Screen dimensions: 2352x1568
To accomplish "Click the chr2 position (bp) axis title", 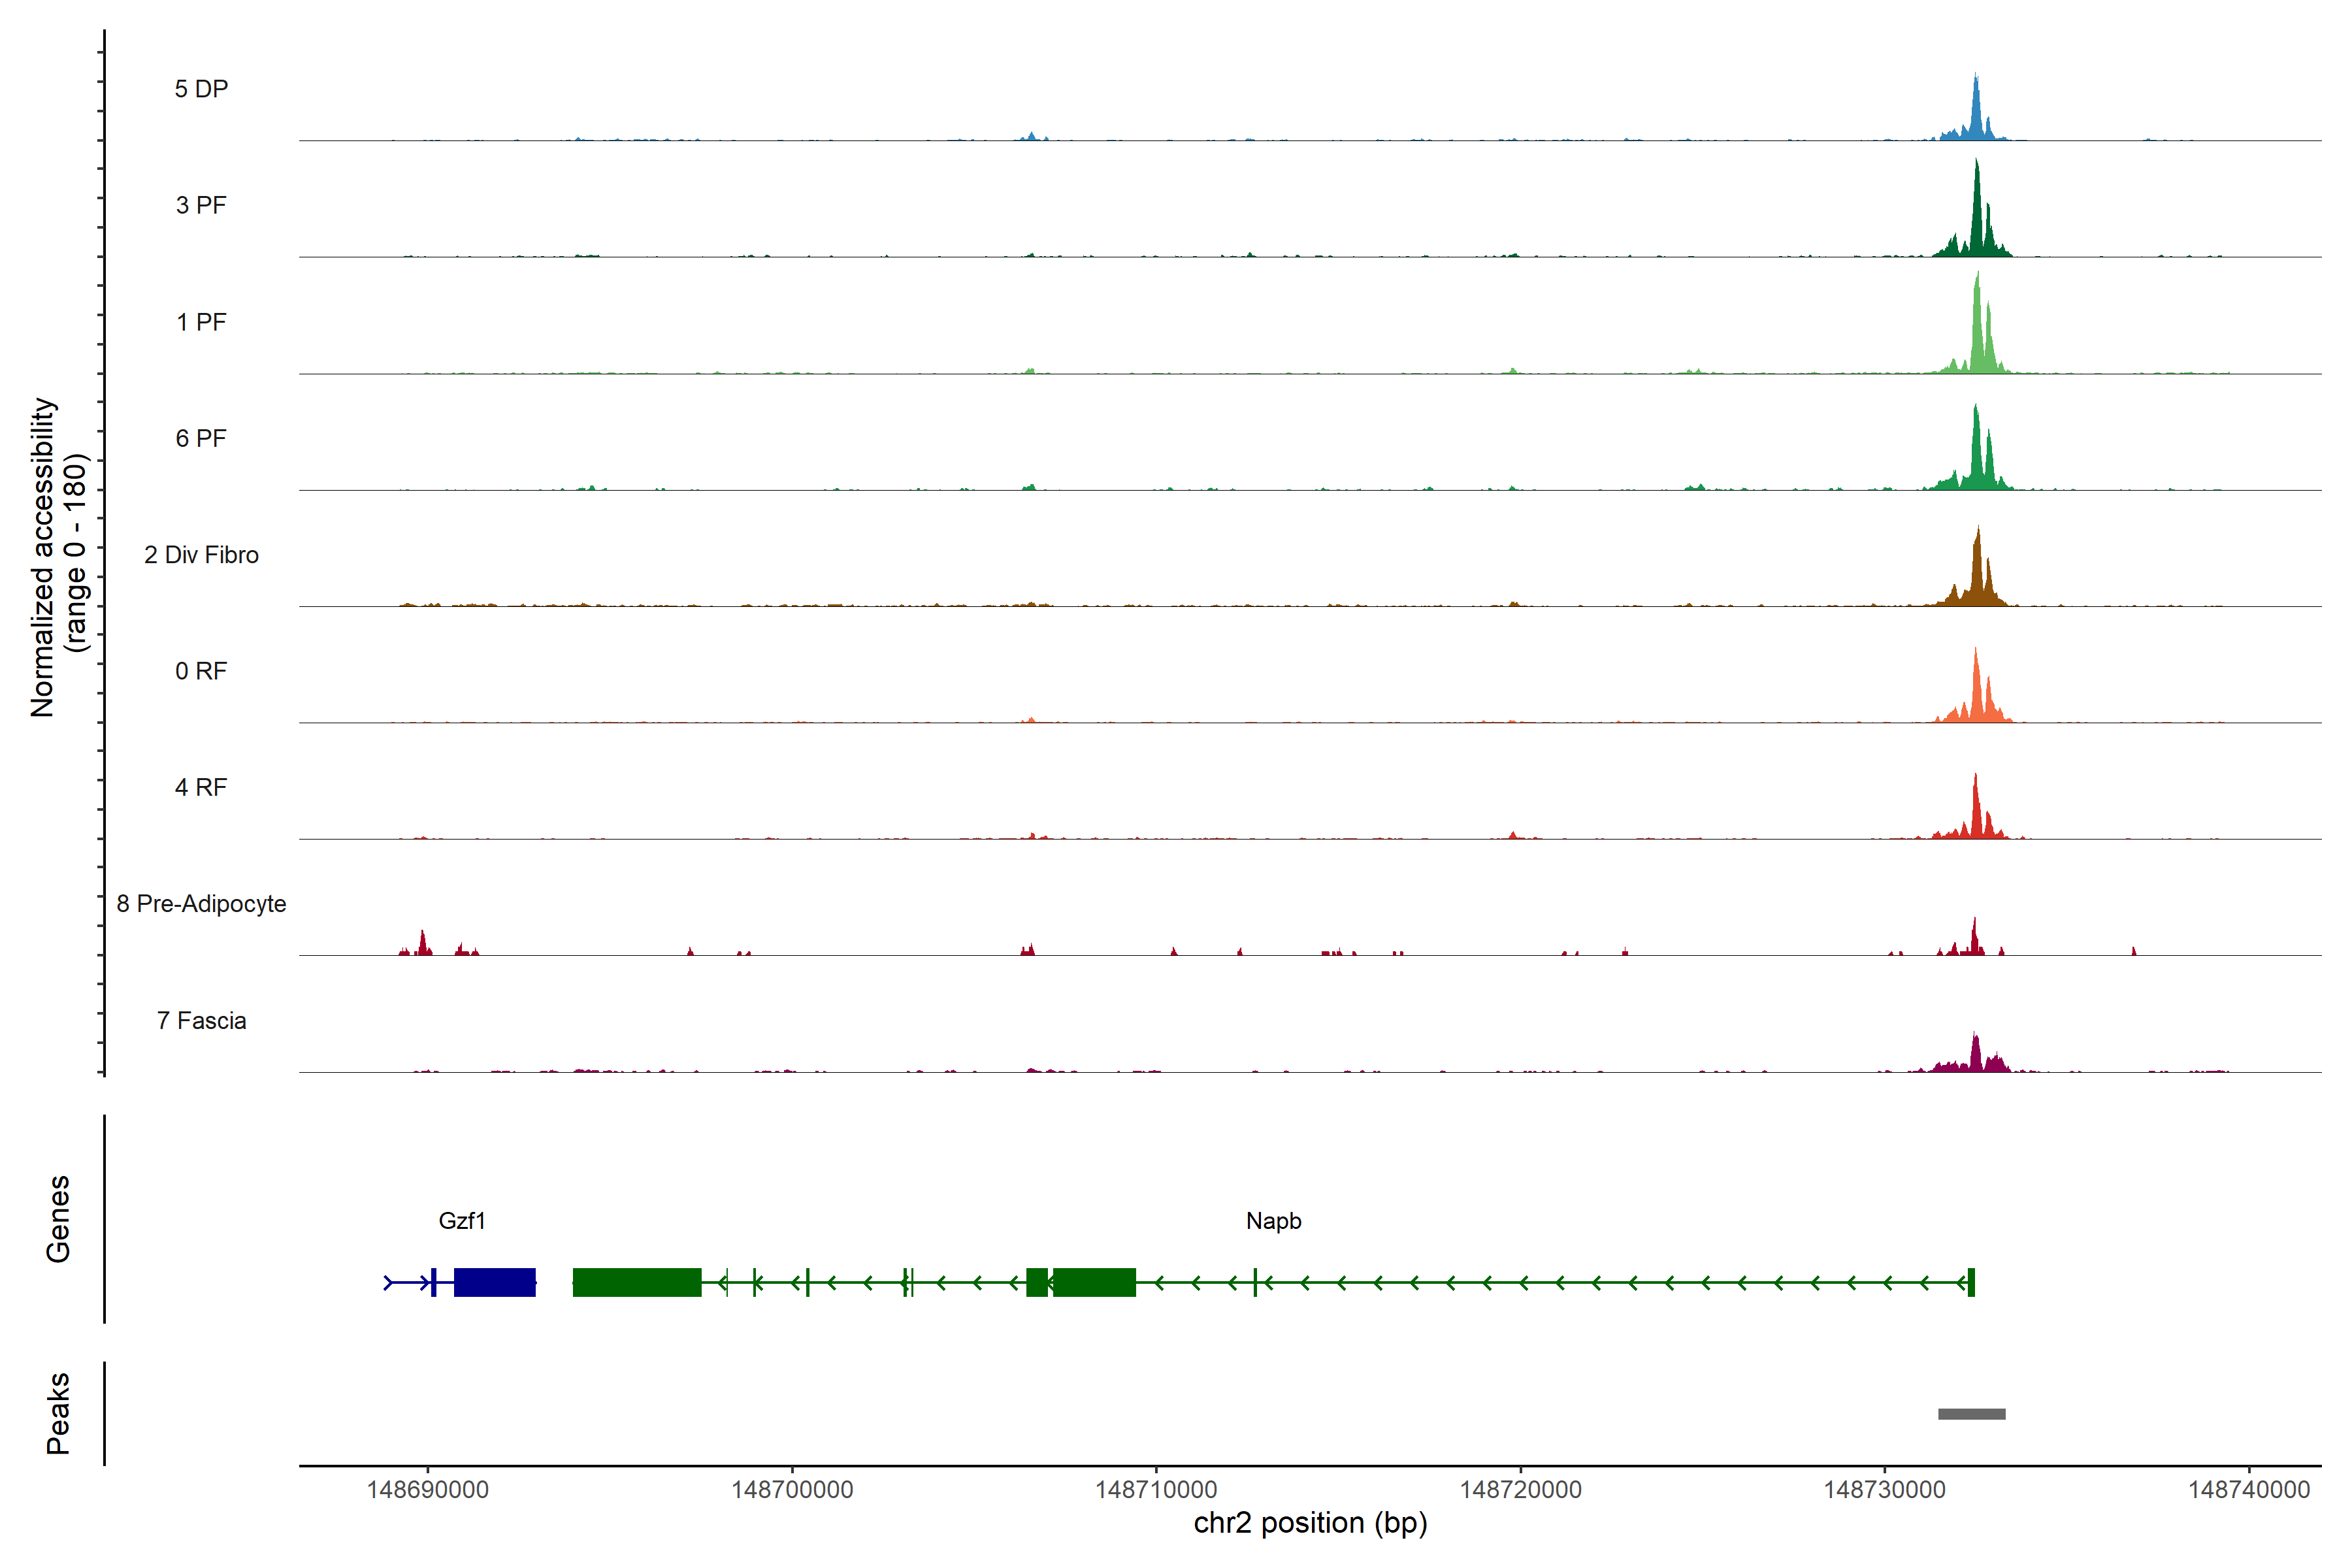I will (1310, 1523).
